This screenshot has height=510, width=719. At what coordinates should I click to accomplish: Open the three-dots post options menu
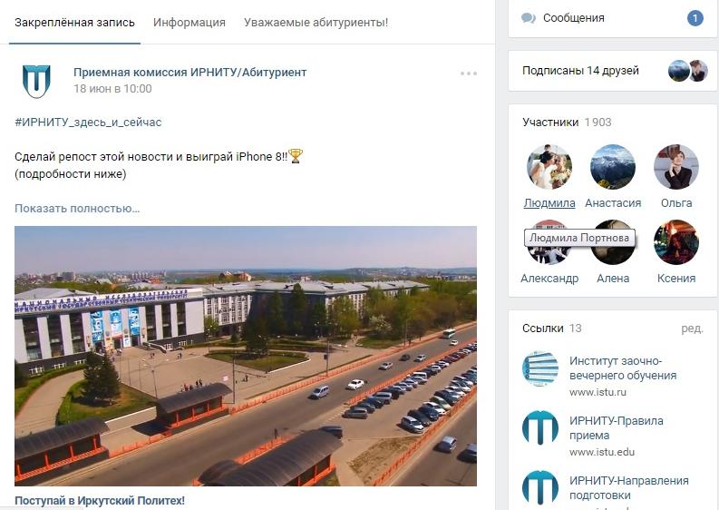[x=468, y=74]
